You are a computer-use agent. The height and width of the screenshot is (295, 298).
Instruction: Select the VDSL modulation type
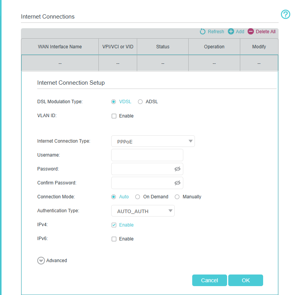tap(114, 102)
